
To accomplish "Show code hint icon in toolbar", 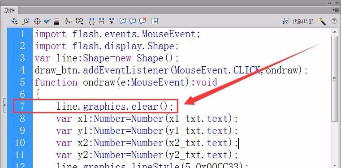I will [x=69, y=22].
